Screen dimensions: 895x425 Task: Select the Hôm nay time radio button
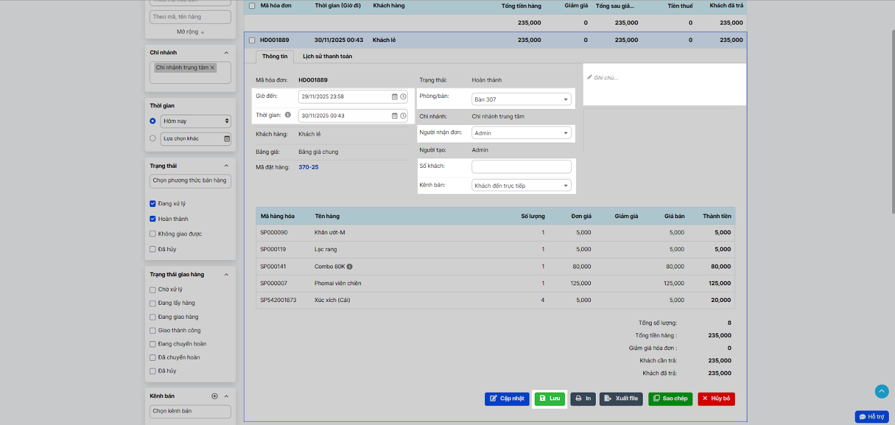[x=153, y=121]
